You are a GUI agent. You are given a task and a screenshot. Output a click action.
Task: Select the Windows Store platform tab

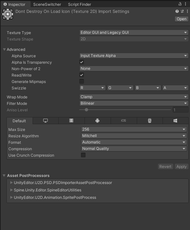point(175,121)
